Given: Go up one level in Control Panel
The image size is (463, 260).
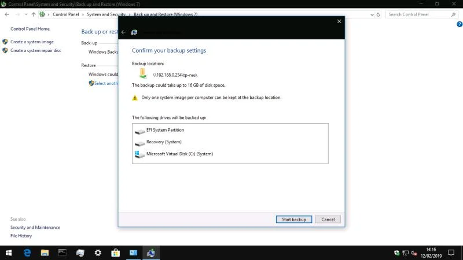Looking at the screenshot, I should (x=34, y=14).
